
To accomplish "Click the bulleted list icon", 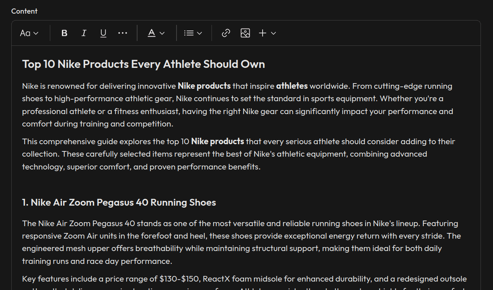I will pyautogui.click(x=189, y=33).
